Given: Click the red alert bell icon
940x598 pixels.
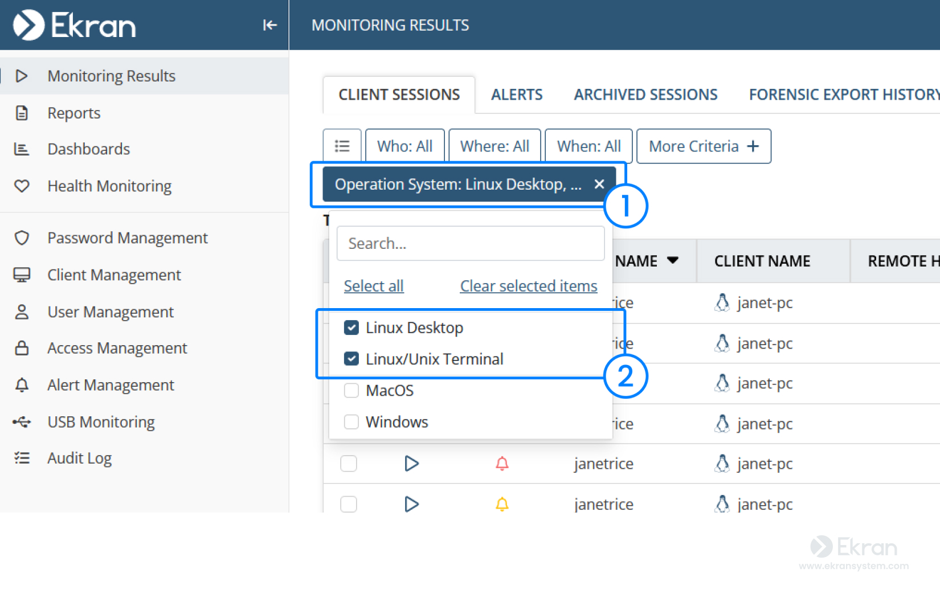Looking at the screenshot, I should (x=502, y=464).
